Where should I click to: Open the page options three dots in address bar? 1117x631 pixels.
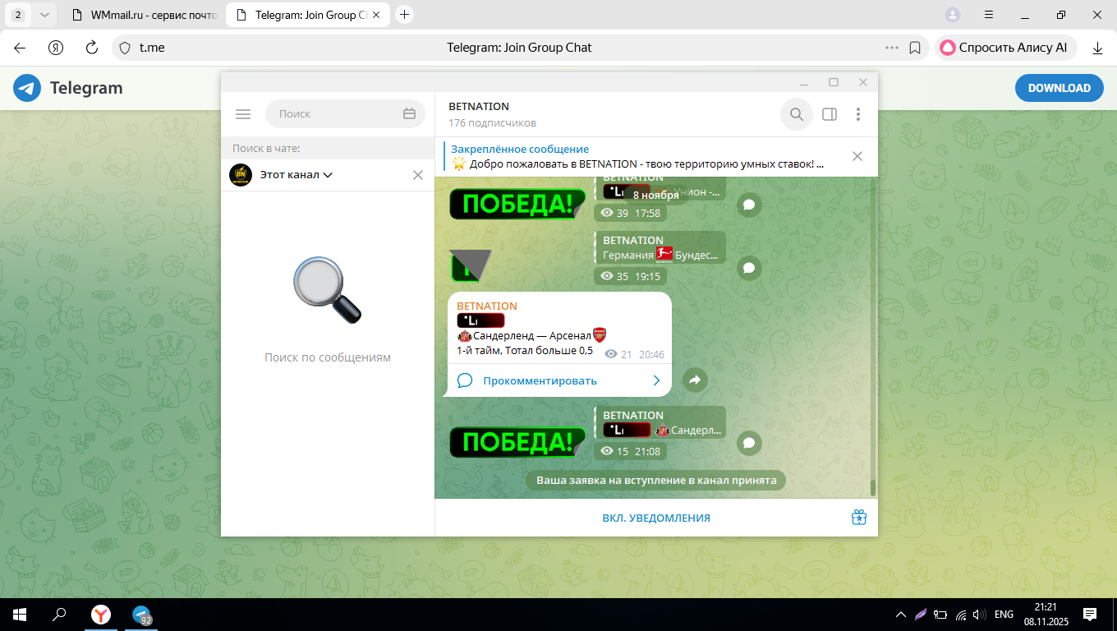pos(891,48)
